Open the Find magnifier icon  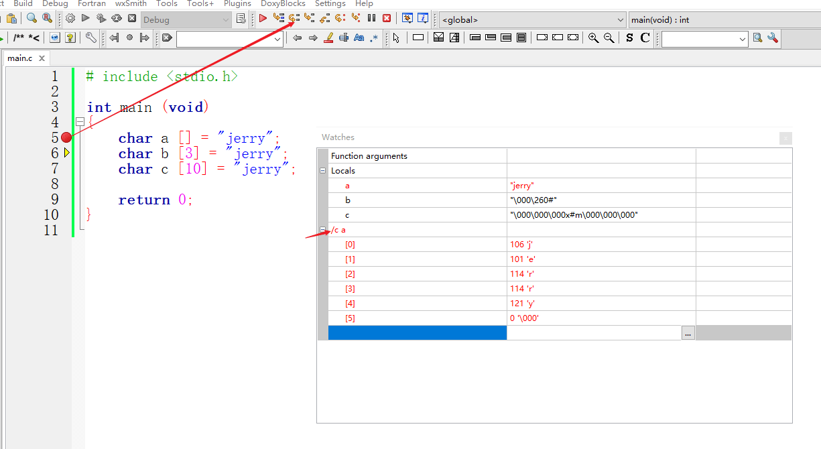(x=31, y=19)
